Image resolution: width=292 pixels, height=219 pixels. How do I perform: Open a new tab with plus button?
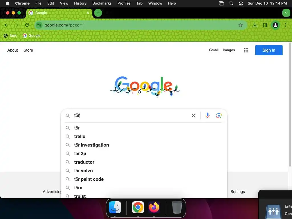point(98,13)
